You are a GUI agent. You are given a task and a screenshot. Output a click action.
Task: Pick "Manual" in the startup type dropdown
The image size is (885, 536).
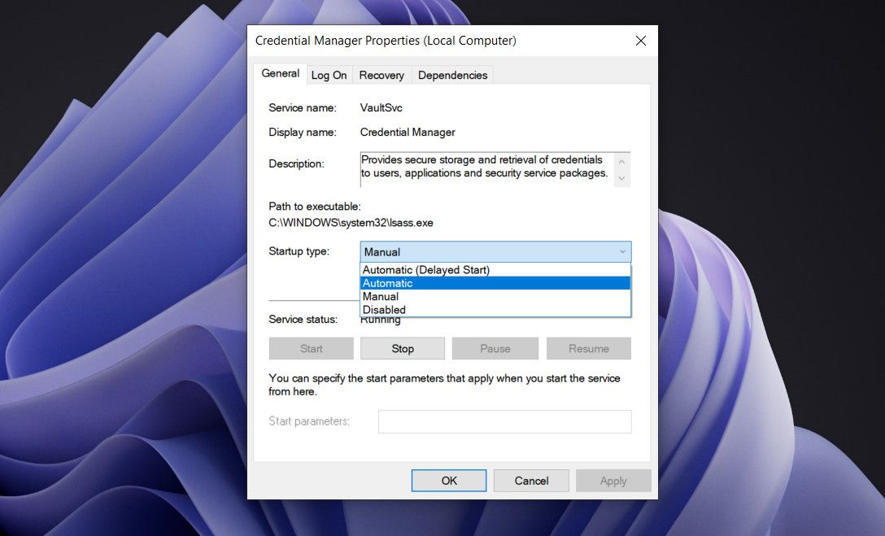click(381, 296)
